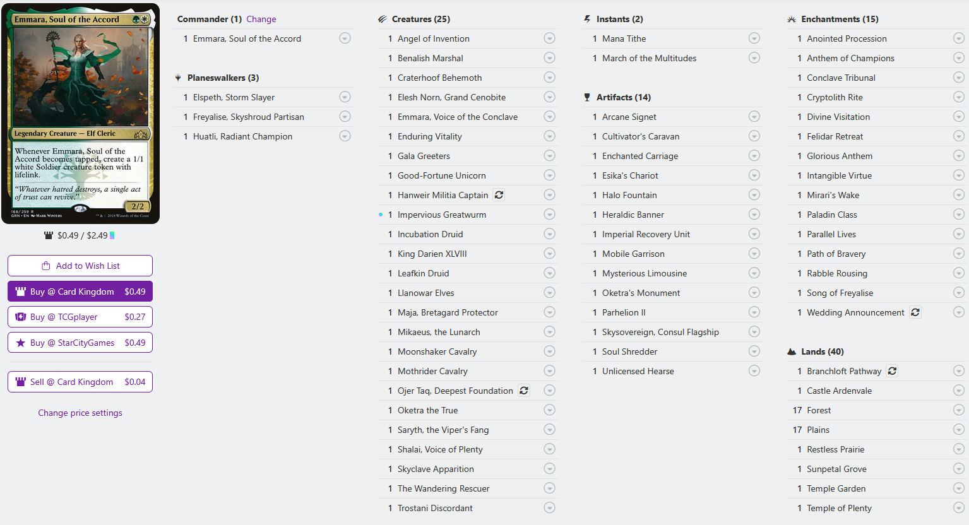Select March of the Multitudes card name
Screen dimensions: 969x525
coord(649,58)
